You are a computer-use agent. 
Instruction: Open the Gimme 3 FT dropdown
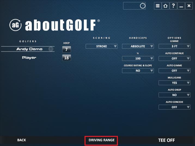point(174,46)
